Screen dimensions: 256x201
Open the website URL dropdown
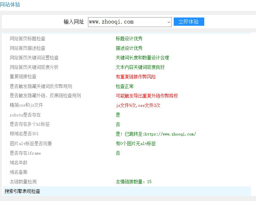169,22
